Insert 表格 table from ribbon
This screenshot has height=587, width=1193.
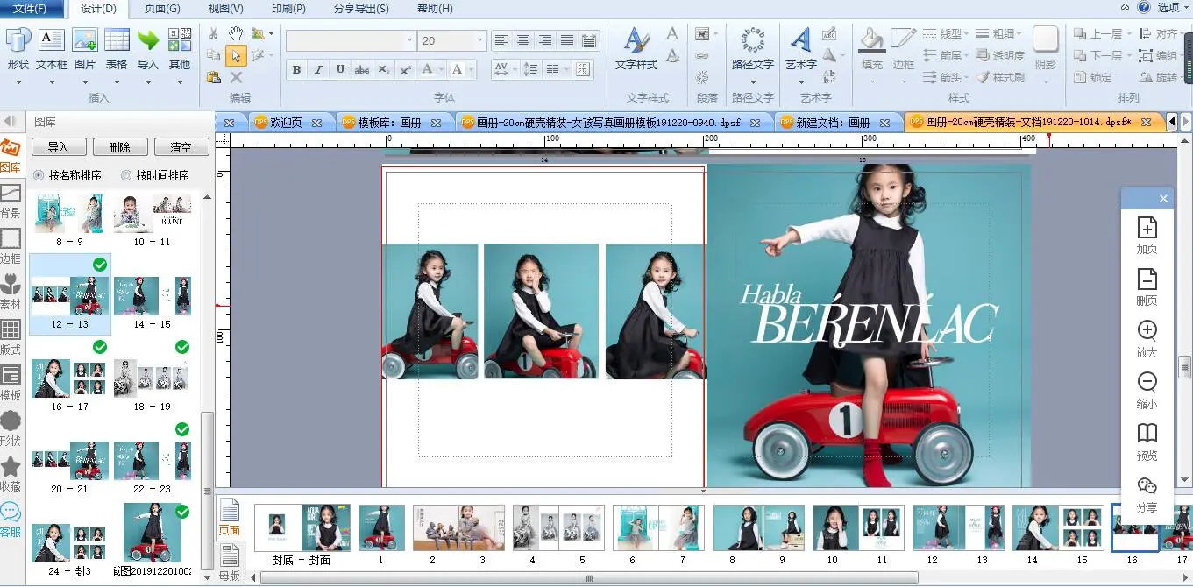coord(117,48)
